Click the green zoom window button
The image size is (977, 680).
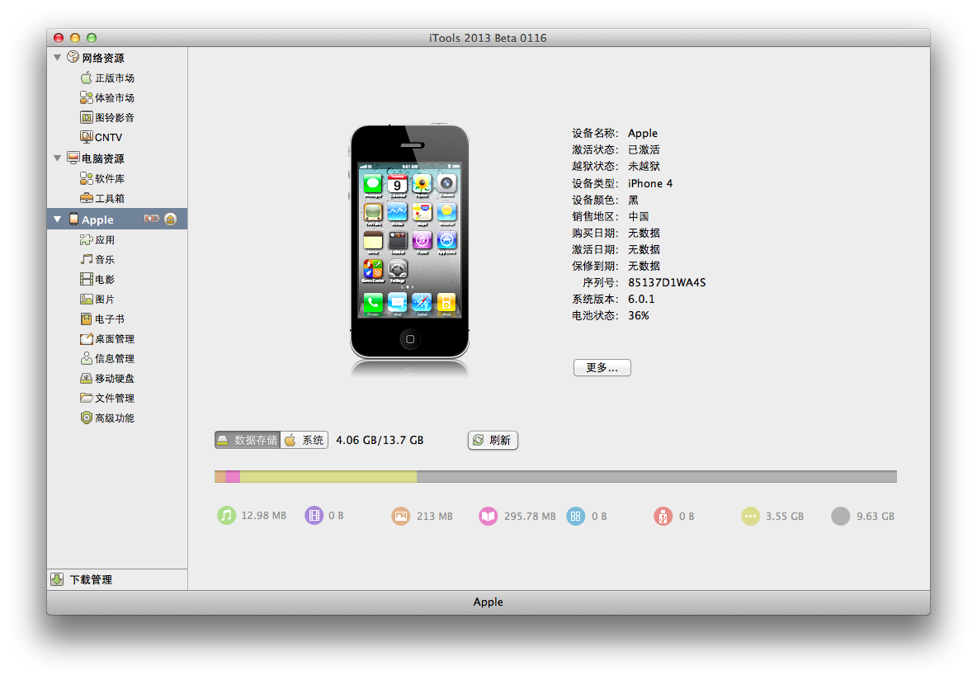(92, 38)
